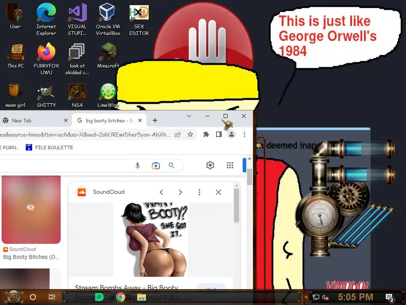The height and width of the screenshot is (305, 406).
Task: Open the NSA desktop shortcut
Action: (x=77, y=95)
